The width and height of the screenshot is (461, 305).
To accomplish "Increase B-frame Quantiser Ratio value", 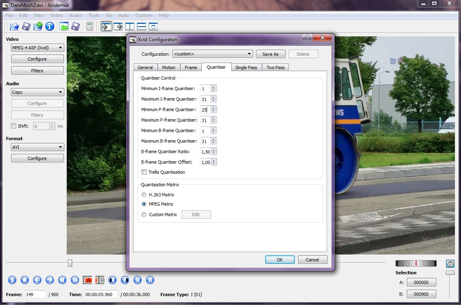I will pos(214,150).
